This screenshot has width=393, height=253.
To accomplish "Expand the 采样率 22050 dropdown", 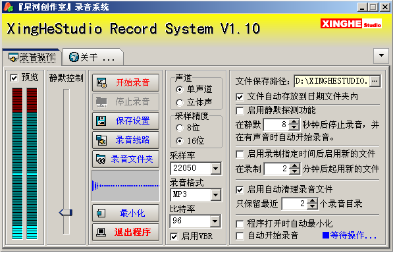I will coord(215,169).
